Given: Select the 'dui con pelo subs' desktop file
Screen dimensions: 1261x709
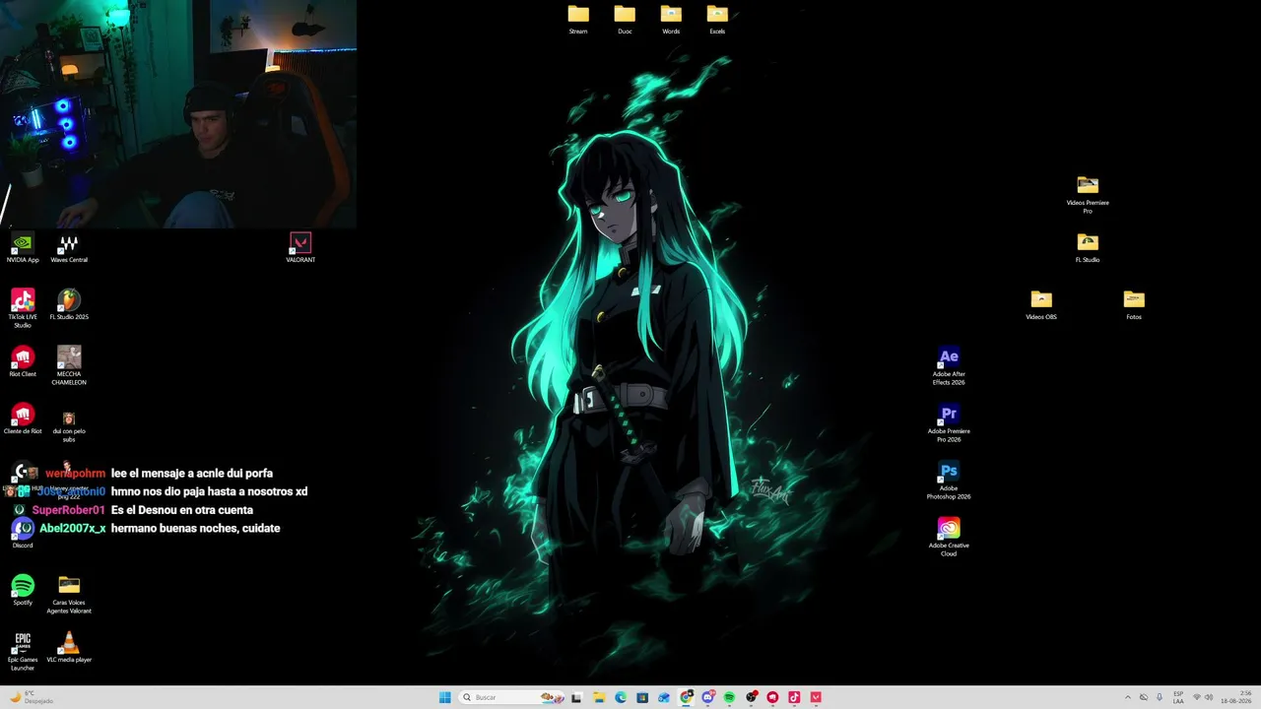Looking at the screenshot, I should coord(69,426).
